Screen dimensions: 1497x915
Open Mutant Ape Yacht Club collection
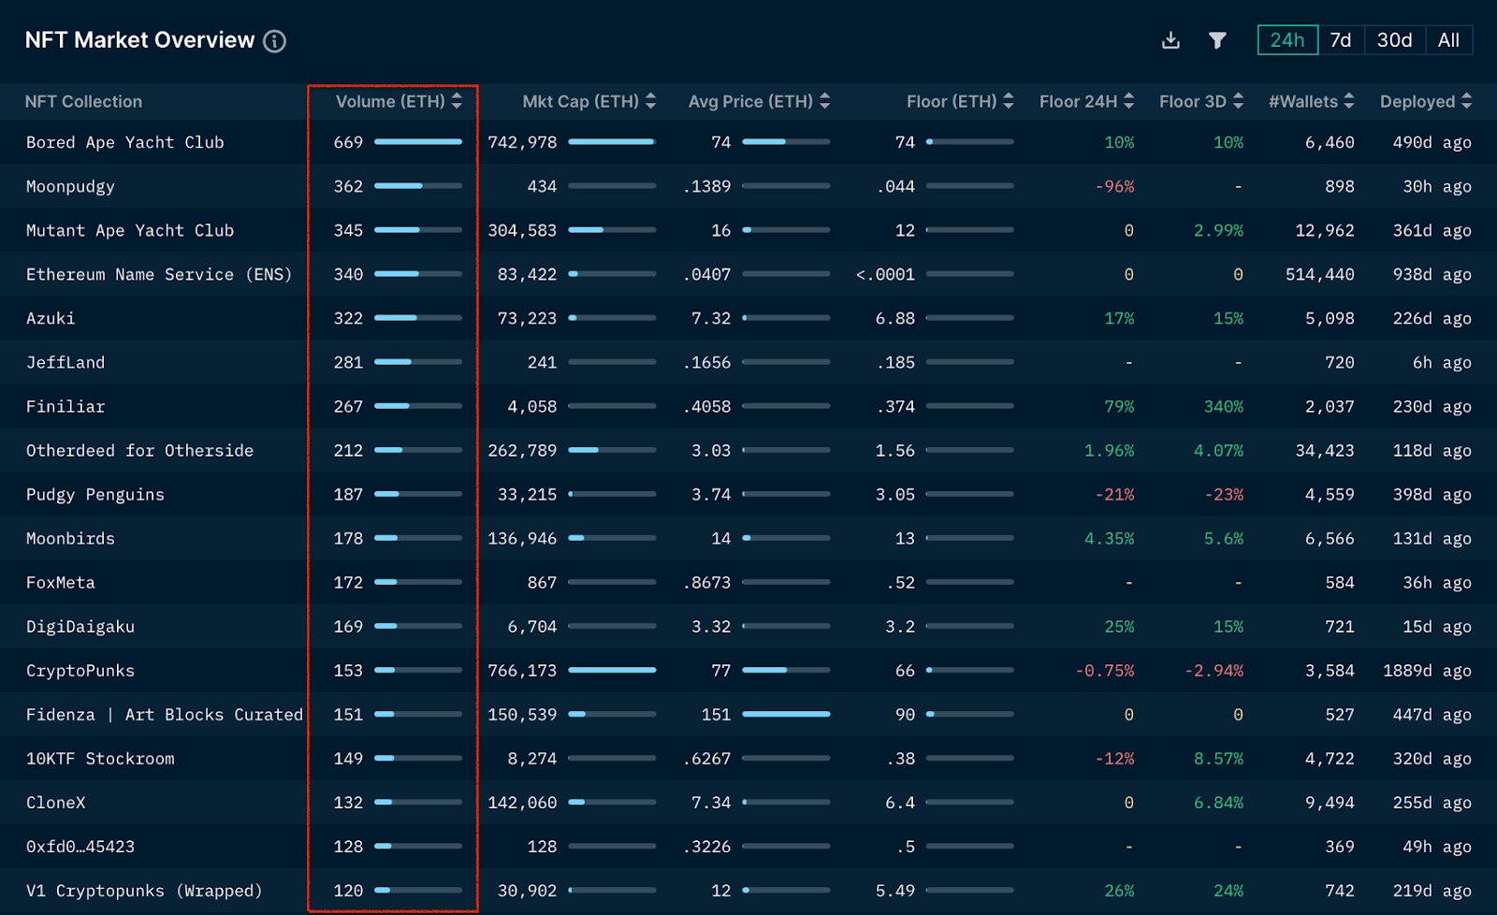130,230
